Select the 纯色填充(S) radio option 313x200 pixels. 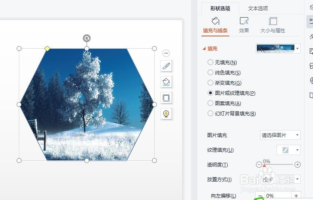click(210, 72)
